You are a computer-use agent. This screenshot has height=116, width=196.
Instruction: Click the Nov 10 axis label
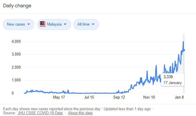[x=149, y=97]
